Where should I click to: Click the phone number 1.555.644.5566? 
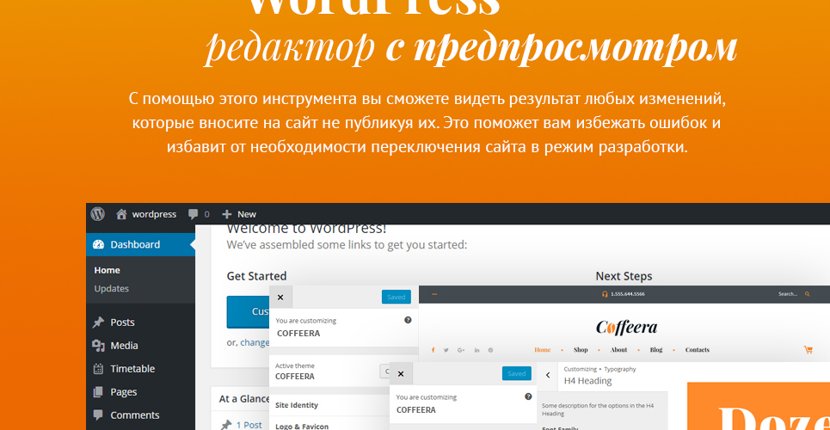click(x=627, y=294)
